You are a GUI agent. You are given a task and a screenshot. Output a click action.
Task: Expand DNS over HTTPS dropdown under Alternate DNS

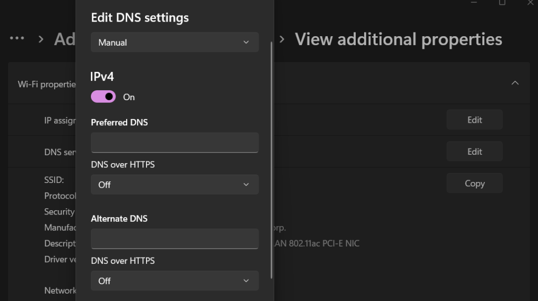coord(174,281)
